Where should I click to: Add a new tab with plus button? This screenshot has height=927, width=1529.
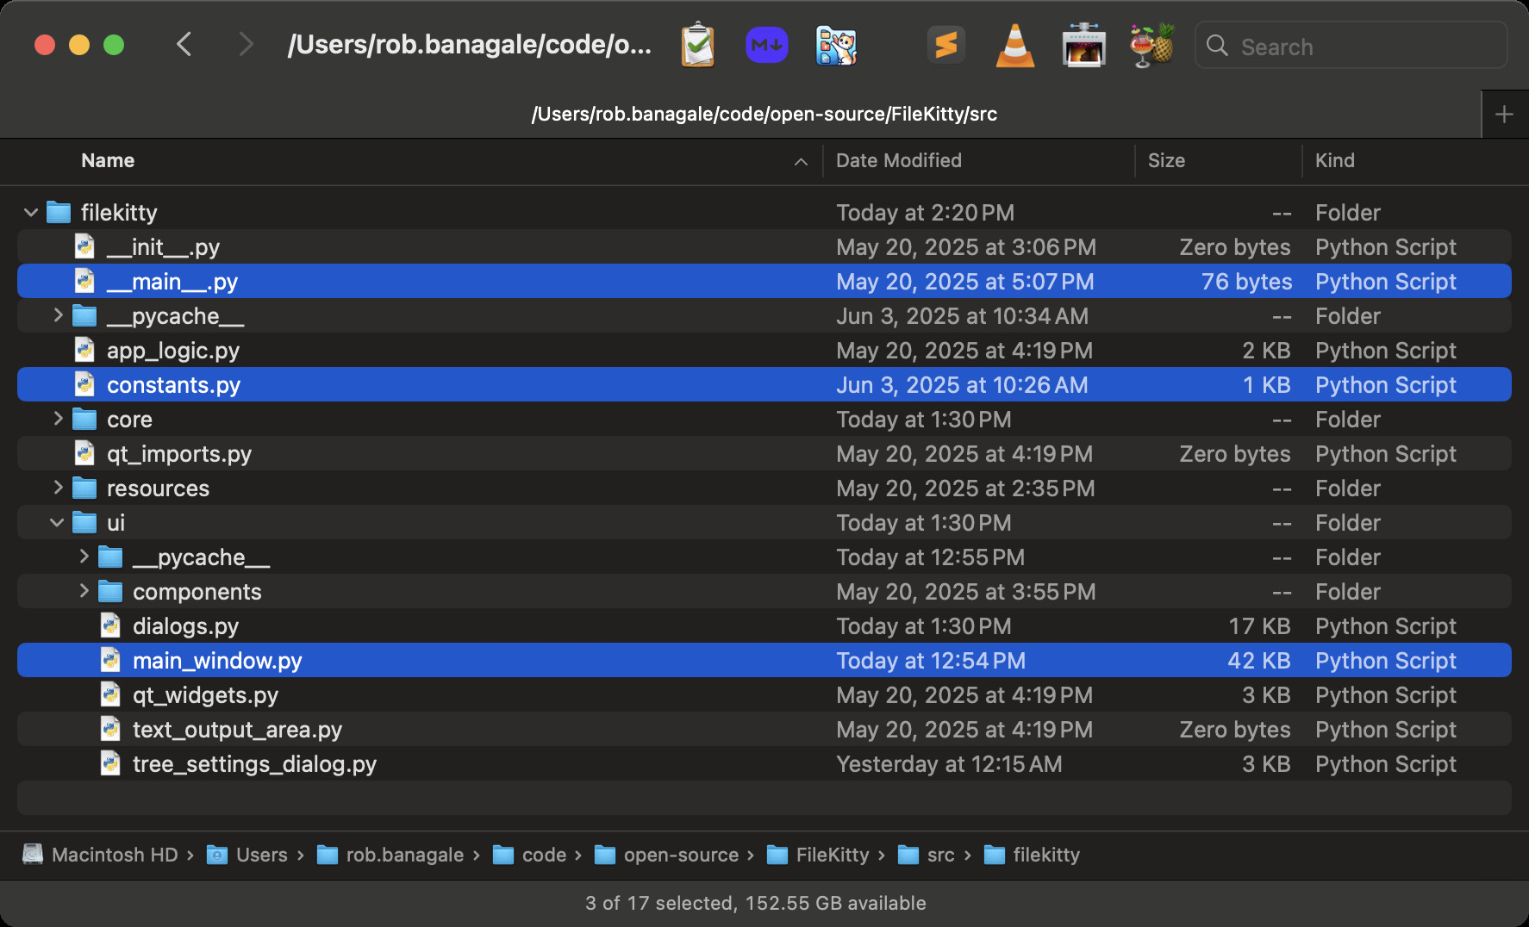tap(1504, 114)
